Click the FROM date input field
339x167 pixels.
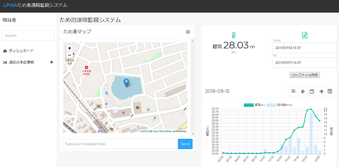304,48
